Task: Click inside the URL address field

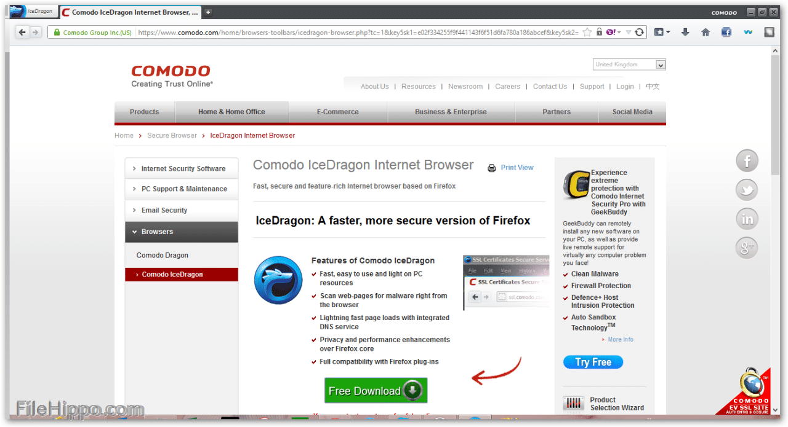Action: (x=357, y=33)
